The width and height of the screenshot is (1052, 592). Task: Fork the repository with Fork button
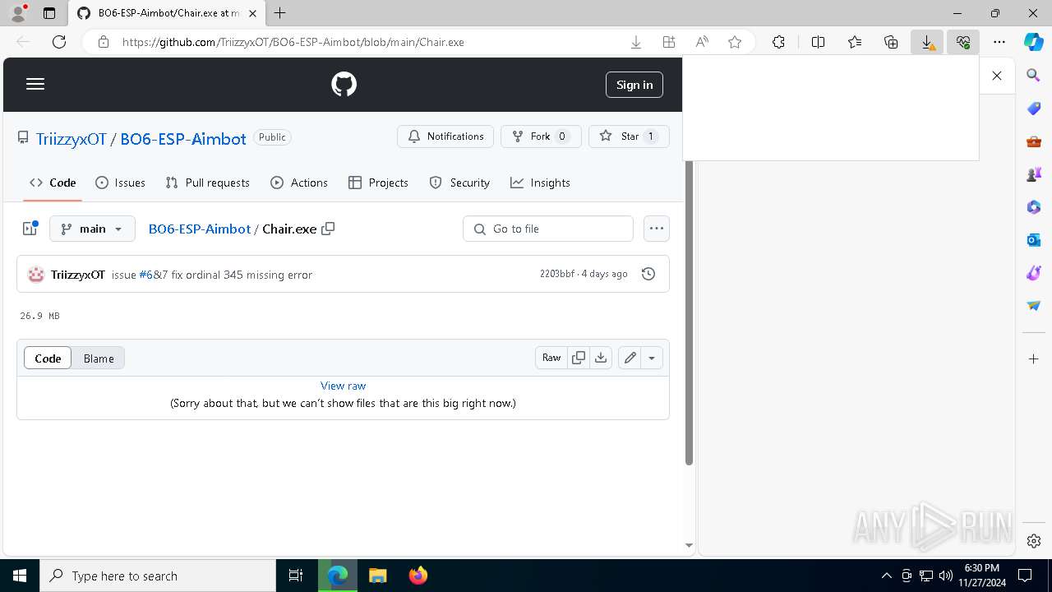pos(541,136)
